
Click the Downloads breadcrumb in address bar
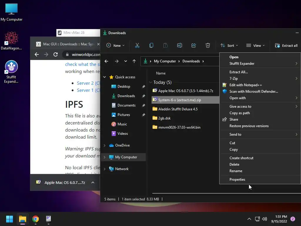191,61
